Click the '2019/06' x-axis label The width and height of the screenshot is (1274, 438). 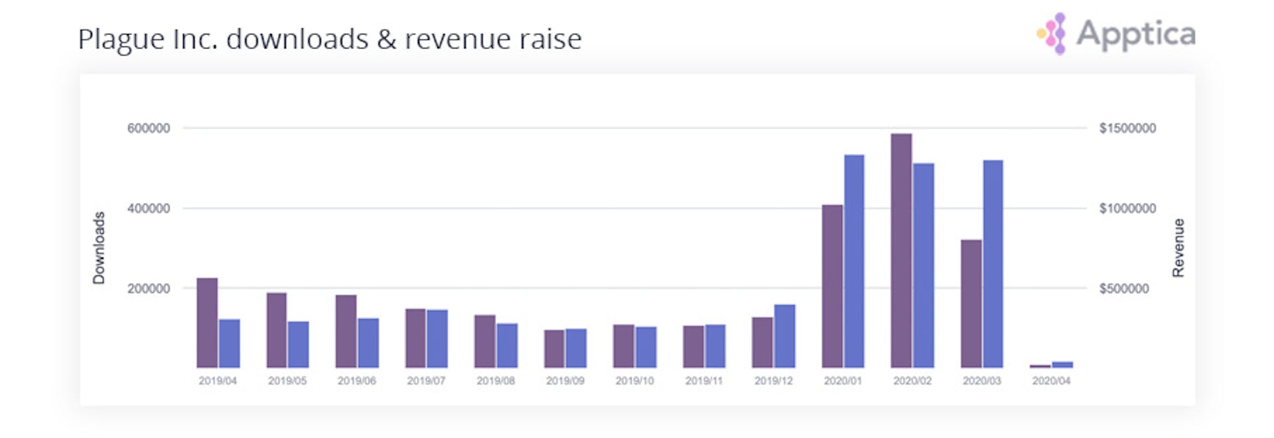tap(356, 381)
